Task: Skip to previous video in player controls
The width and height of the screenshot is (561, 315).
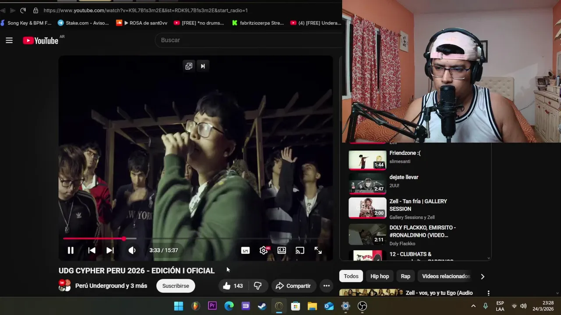Action: [x=92, y=250]
